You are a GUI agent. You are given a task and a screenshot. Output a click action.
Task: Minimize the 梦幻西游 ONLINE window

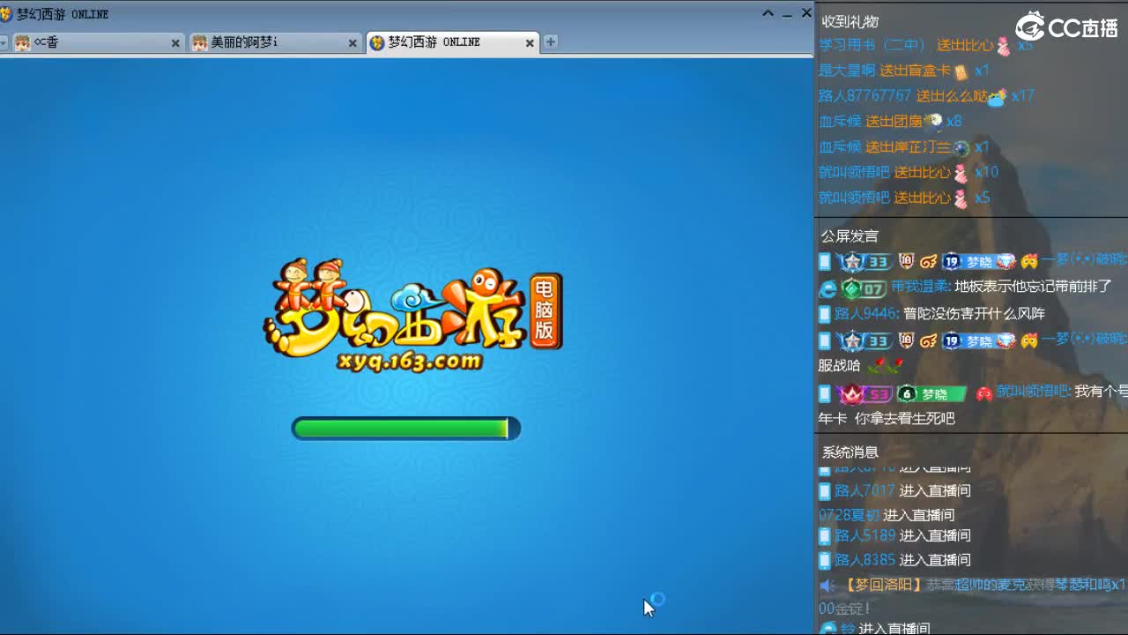click(x=787, y=14)
